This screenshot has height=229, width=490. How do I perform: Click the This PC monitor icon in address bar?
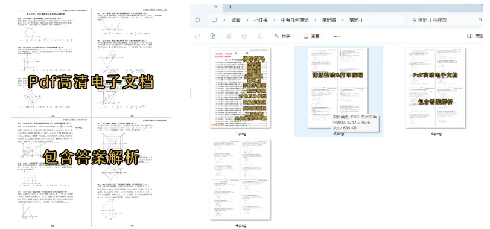tap(214, 20)
